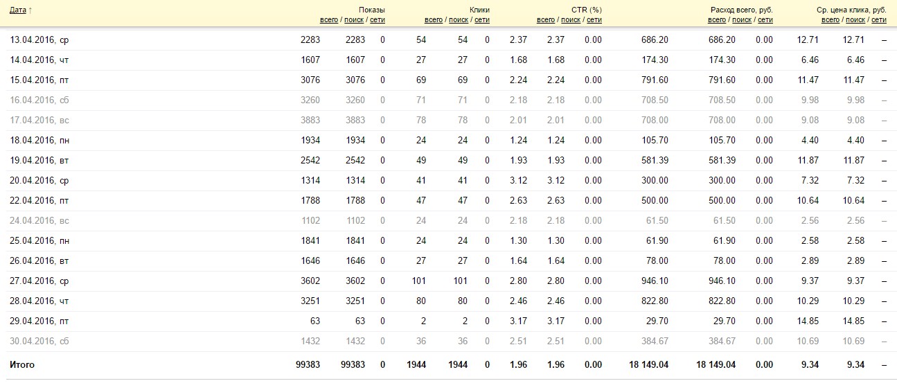Select the greyed date 17.04.2016, вс
Image resolution: width=897 pixels, height=390 pixels.
pyautogui.click(x=39, y=121)
